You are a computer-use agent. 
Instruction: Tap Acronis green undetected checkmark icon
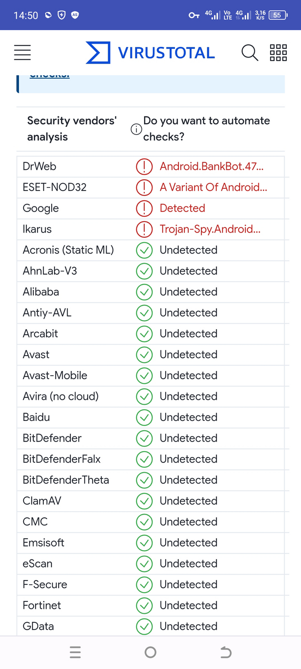(144, 250)
